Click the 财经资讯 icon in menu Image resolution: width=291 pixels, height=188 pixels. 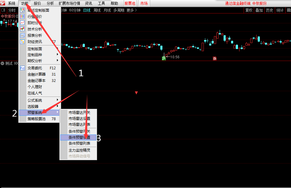tap(22, 42)
